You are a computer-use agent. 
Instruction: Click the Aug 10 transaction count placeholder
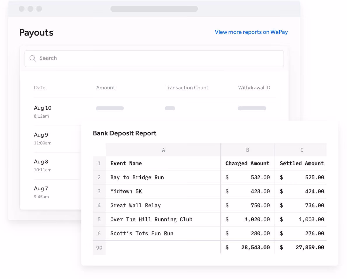point(170,108)
